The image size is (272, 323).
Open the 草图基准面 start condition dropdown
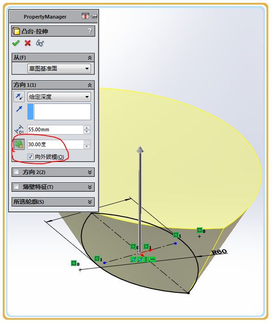pos(59,69)
